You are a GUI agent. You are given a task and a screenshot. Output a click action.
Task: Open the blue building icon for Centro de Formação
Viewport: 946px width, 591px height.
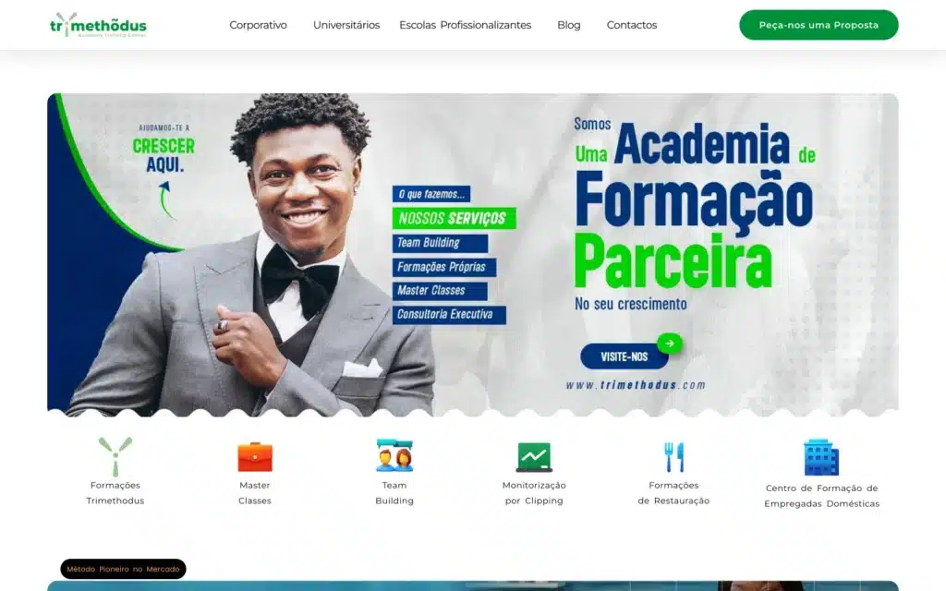point(821,457)
